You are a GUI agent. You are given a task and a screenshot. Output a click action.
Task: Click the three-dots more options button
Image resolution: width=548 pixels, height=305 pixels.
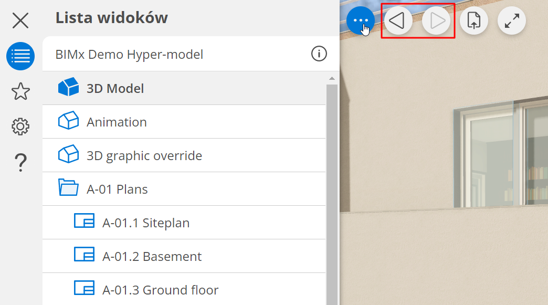coord(360,21)
